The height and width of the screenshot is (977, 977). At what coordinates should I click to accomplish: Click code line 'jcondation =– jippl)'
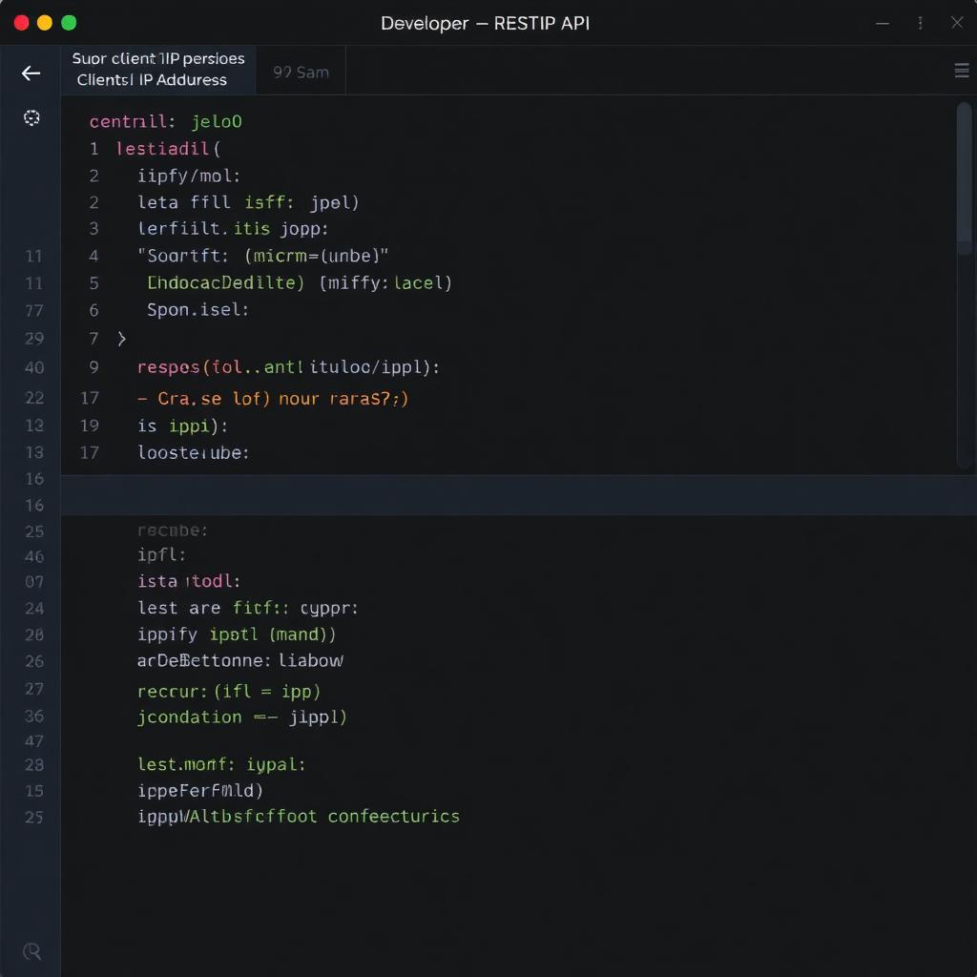241,717
